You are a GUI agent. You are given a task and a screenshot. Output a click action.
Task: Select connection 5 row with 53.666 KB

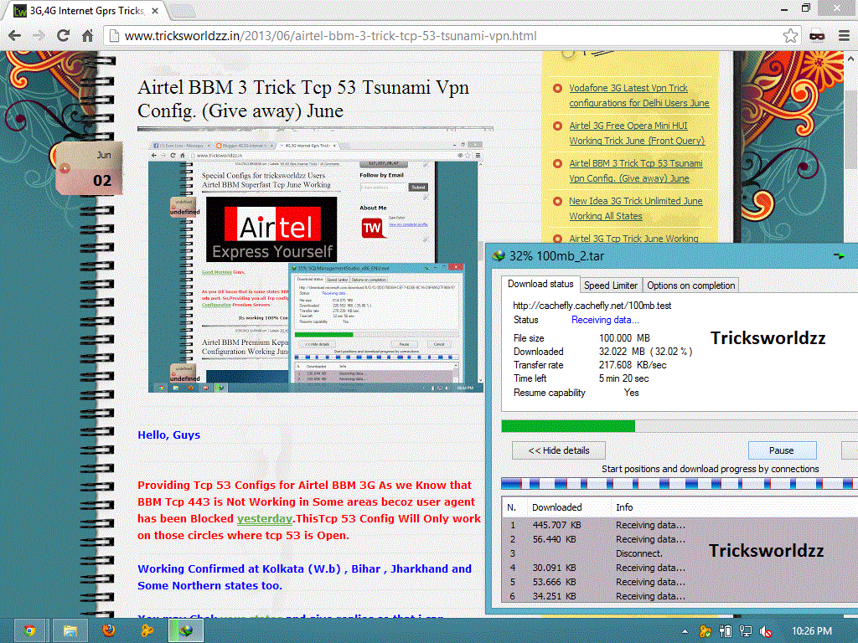pos(680,582)
